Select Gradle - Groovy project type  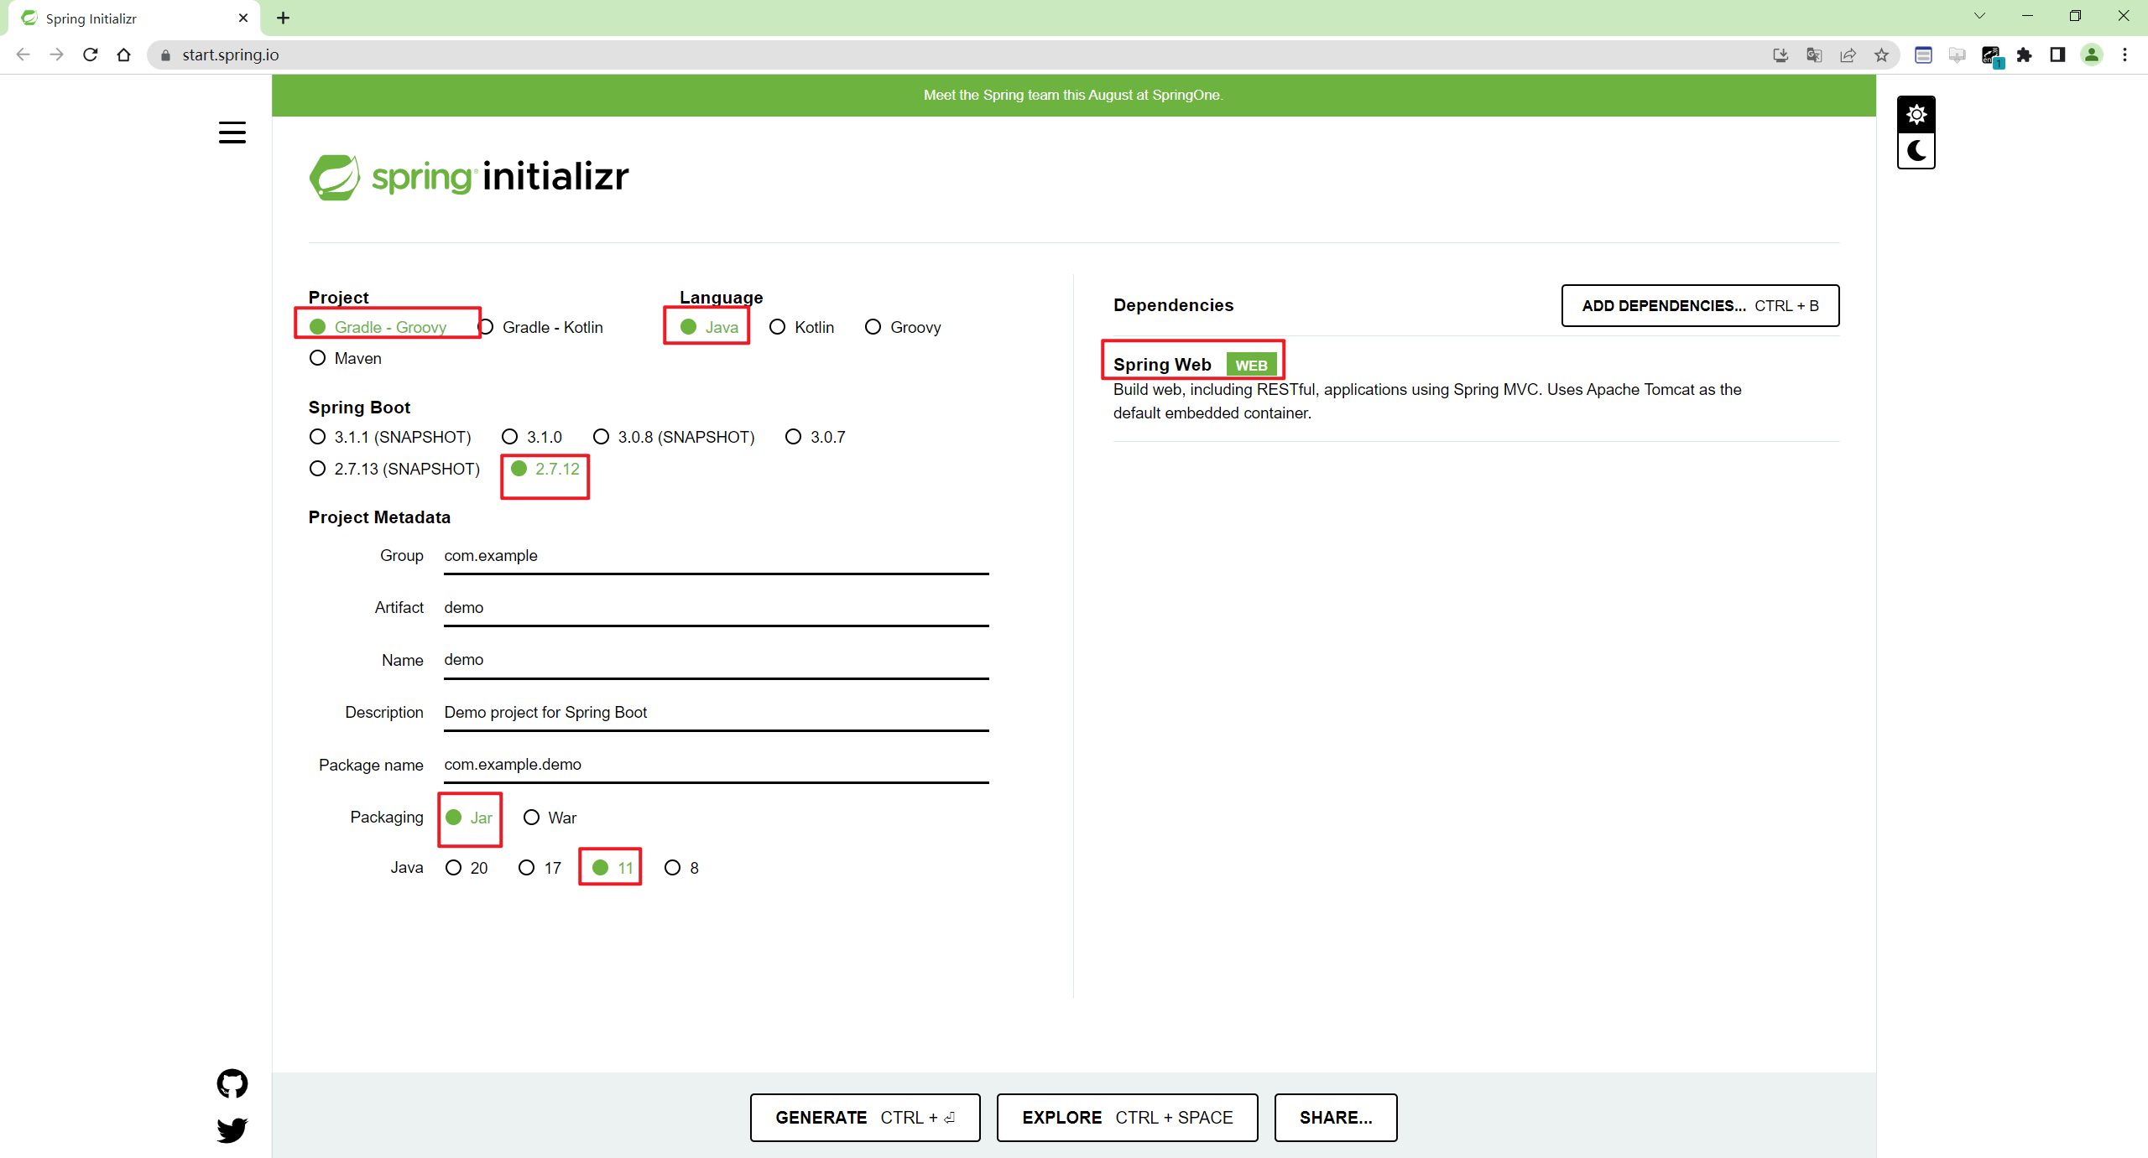click(378, 327)
